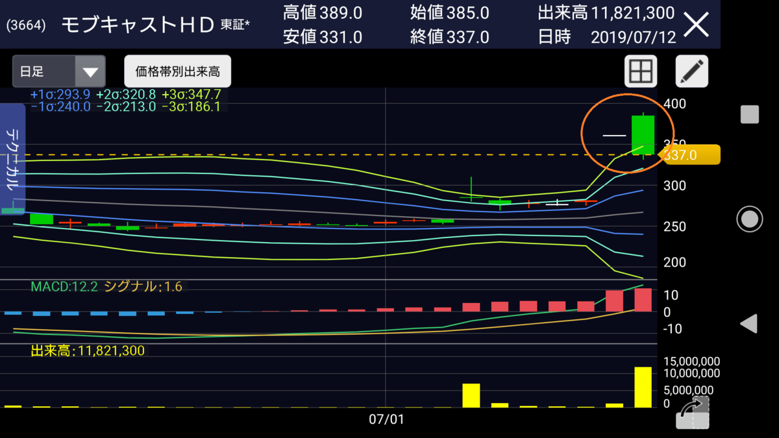Tap the Android back triangle button
Viewport: 779px width, 438px height.
[x=749, y=323]
